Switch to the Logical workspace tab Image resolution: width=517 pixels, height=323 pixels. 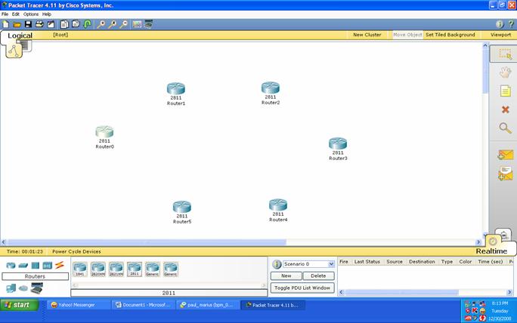pos(20,35)
